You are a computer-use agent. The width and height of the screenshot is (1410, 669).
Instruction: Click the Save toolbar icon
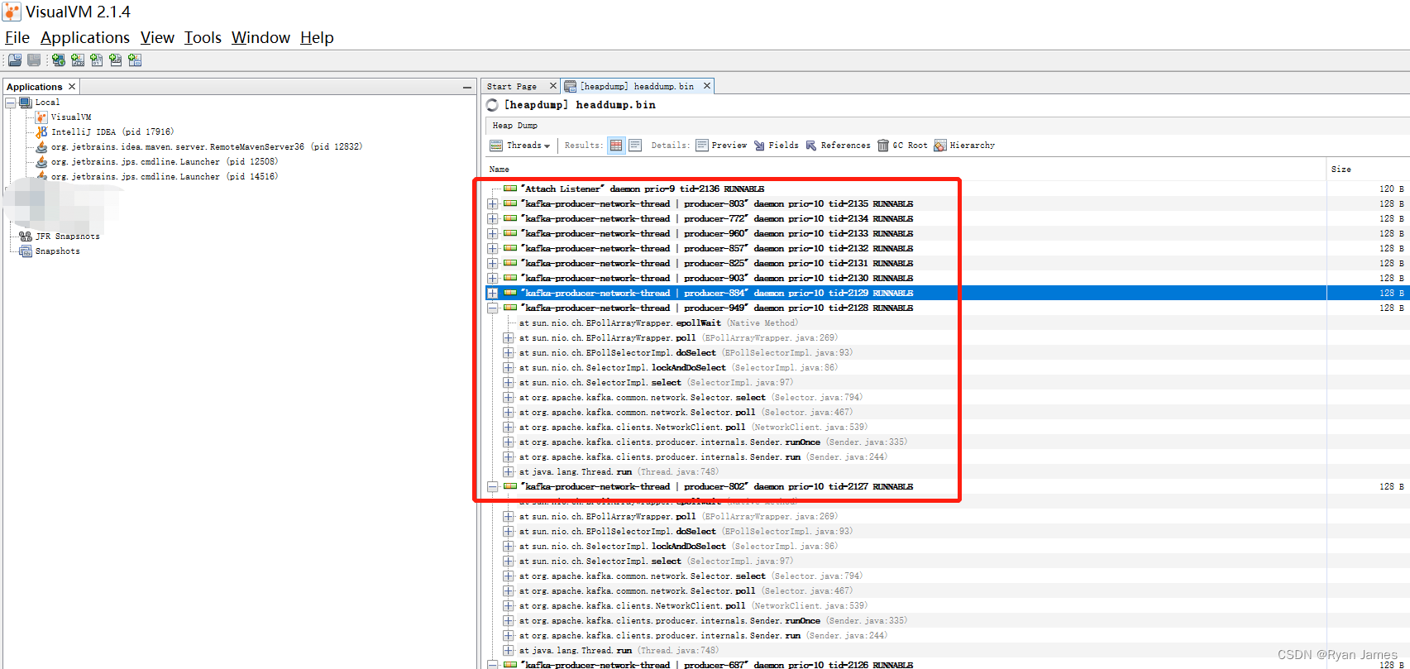tap(34, 60)
